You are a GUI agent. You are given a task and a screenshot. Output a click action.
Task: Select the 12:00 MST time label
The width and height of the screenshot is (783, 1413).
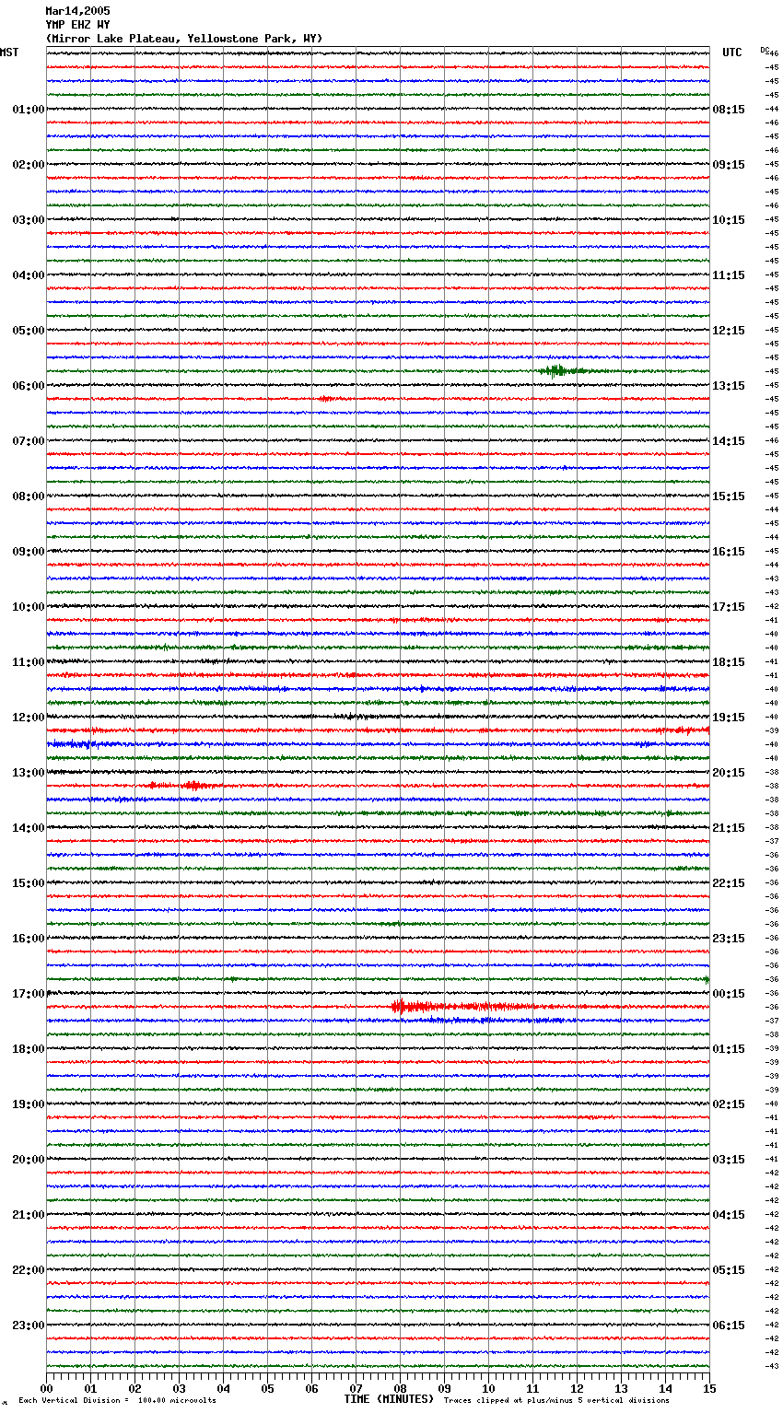[x=29, y=718]
